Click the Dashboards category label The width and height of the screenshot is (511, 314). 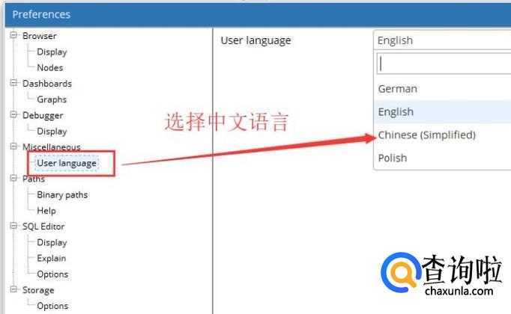(47, 84)
